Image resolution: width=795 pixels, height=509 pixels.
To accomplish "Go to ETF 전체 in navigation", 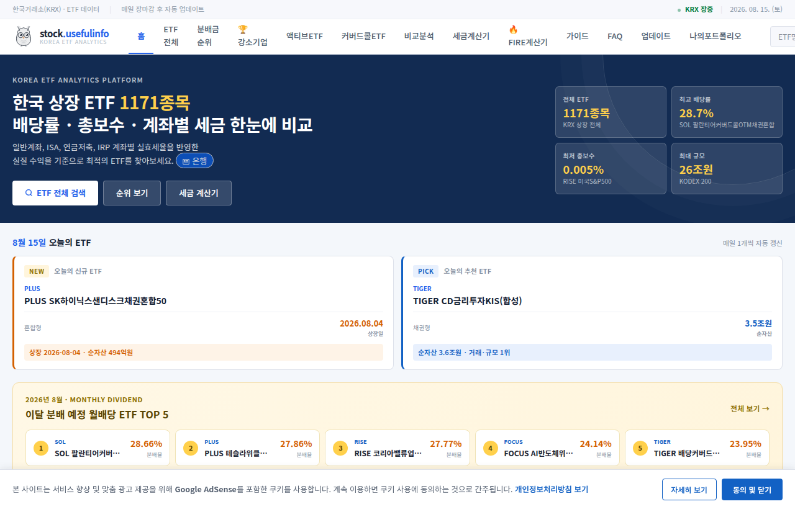I will pos(171,36).
